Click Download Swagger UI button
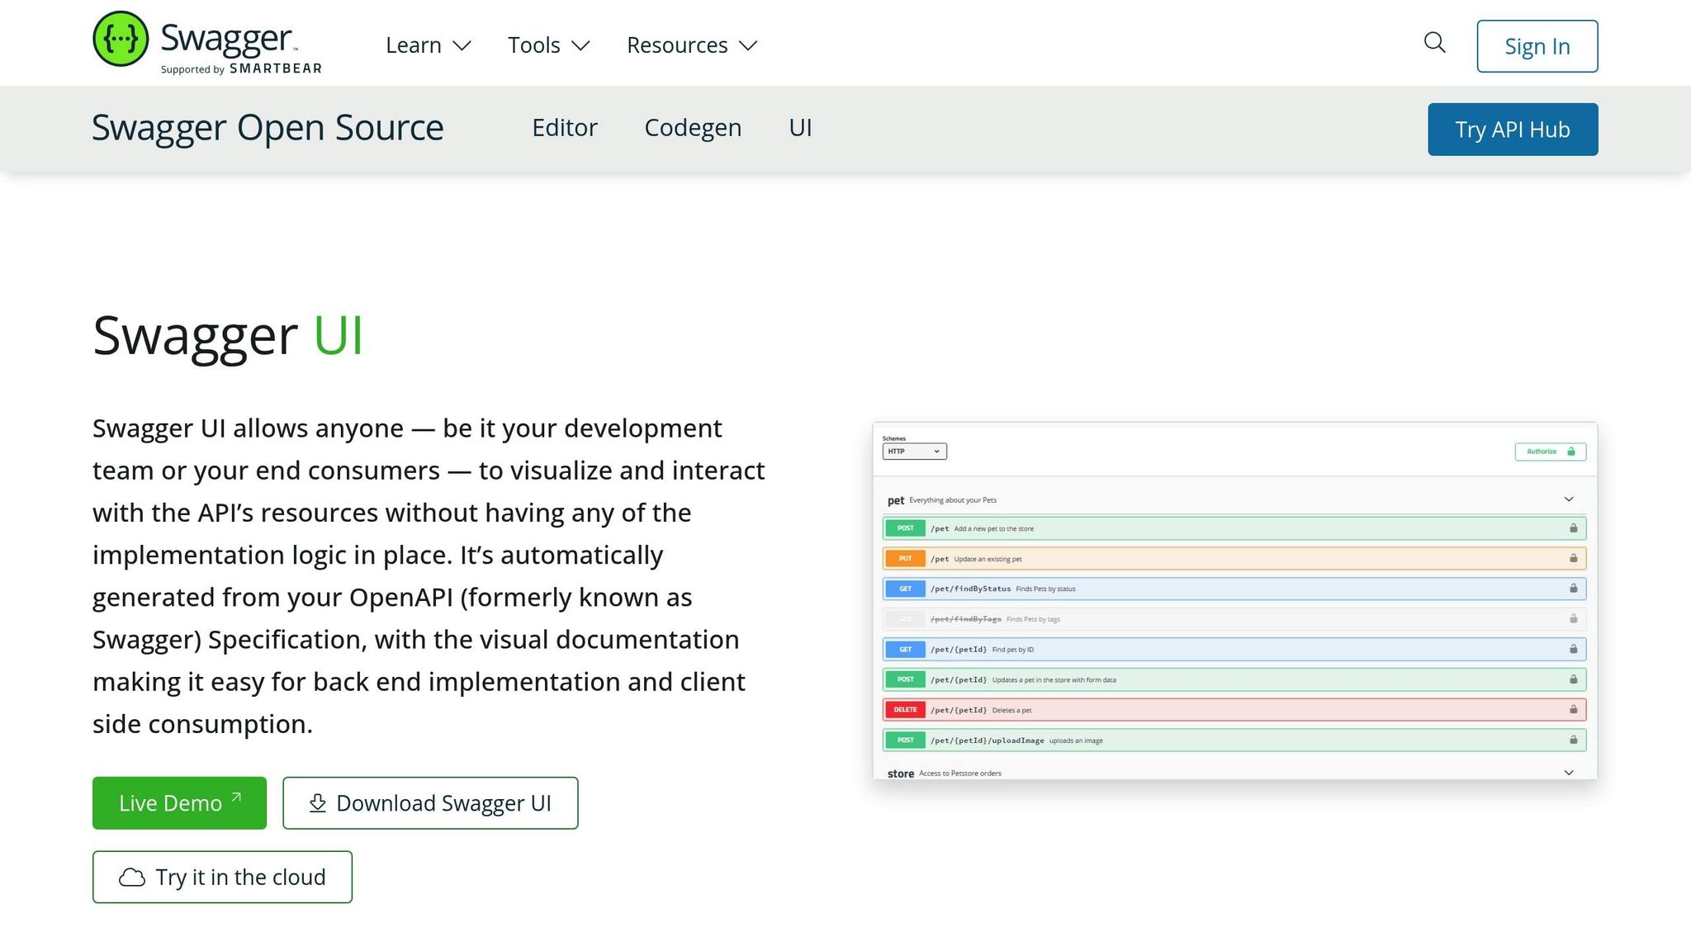This screenshot has width=1691, height=951. (430, 803)
